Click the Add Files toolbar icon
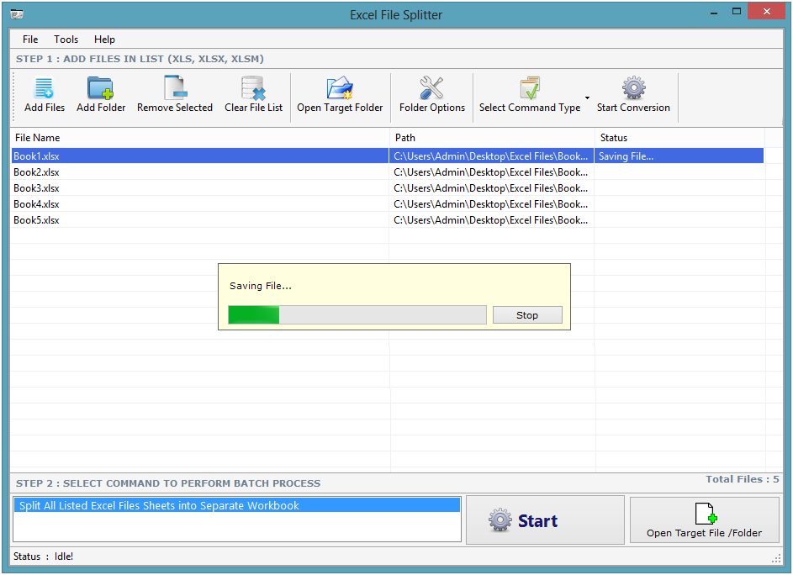 point(44,87)
